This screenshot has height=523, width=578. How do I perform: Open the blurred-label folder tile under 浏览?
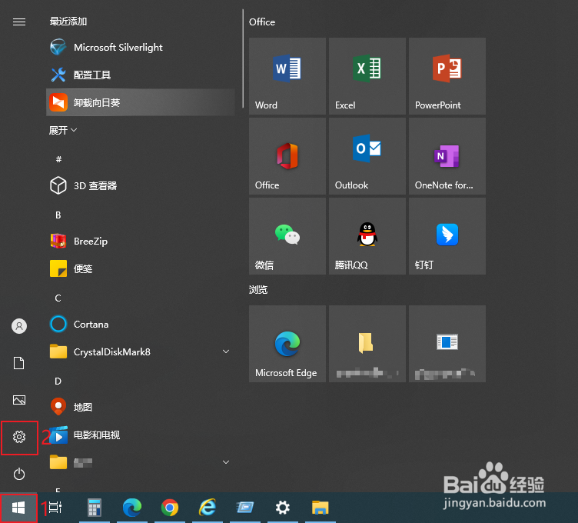[x=367, y=344]
